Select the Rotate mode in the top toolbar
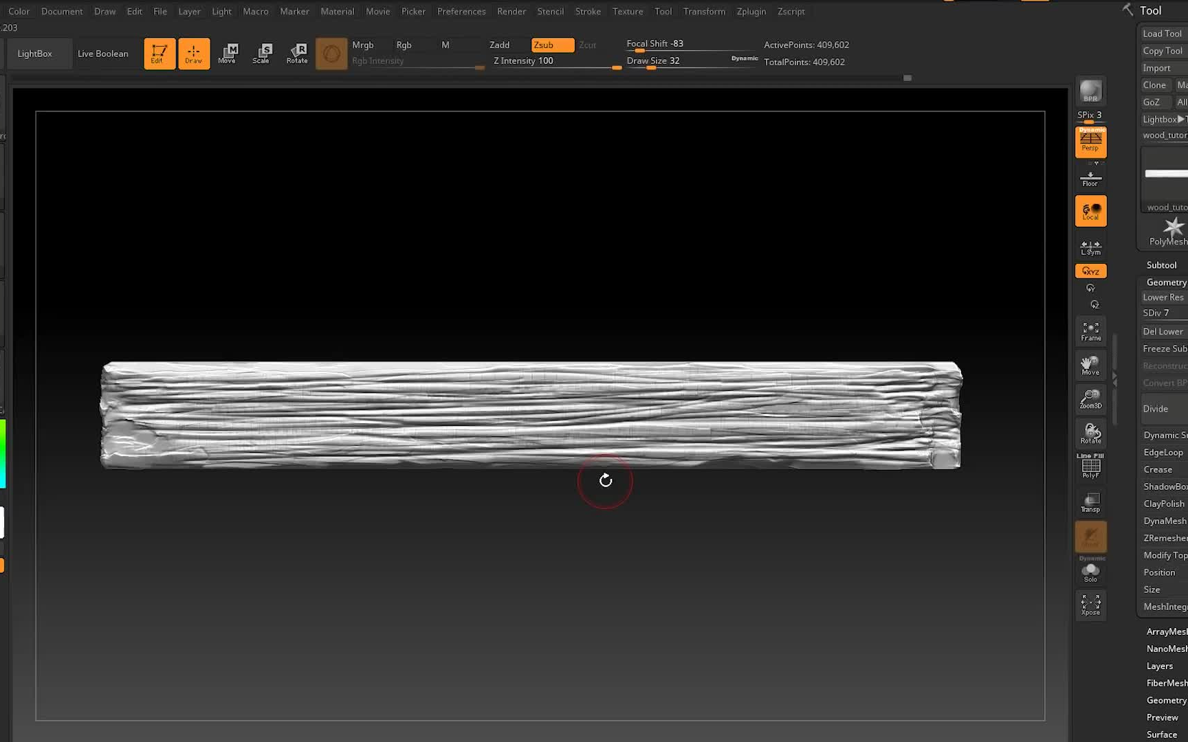This screenshot has width=1188, height=742. [x=296, y=53]
